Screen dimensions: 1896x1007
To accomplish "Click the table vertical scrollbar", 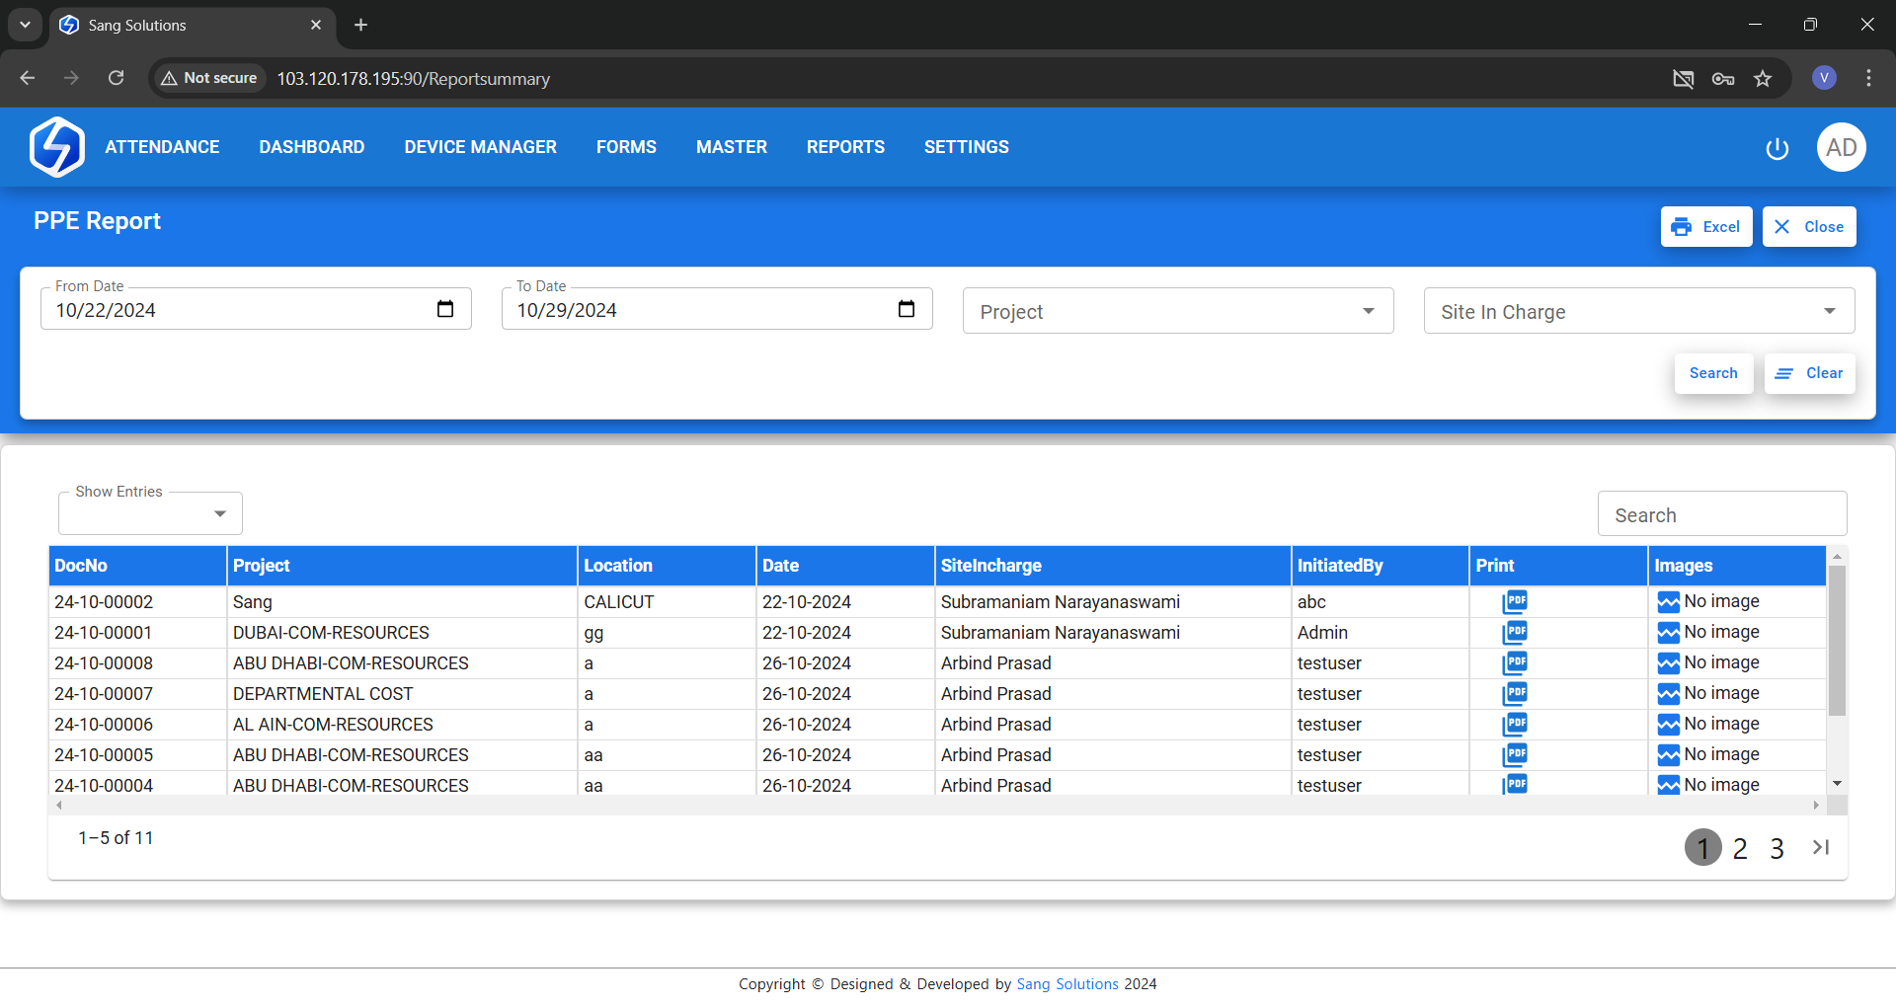I will coord(1837,642).
